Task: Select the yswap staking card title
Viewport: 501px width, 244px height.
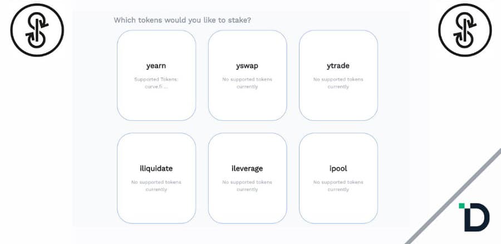Action: (x=247, y=65)
